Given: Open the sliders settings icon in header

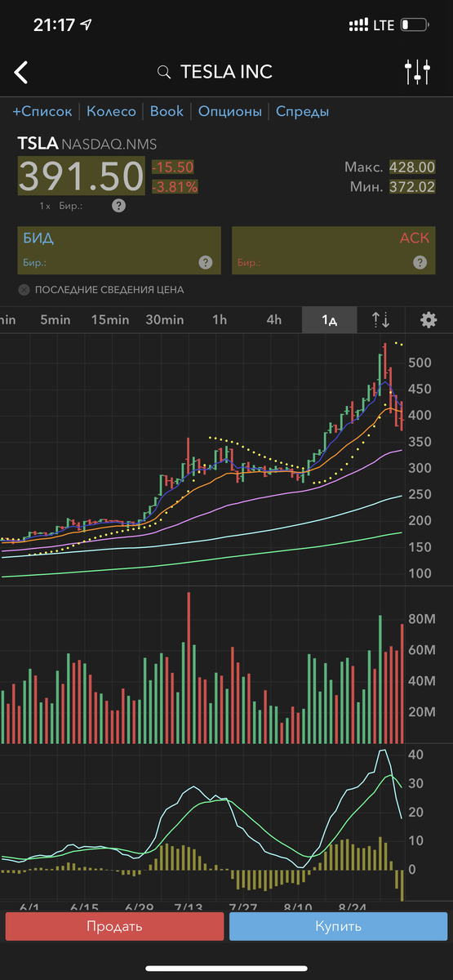Looking at the screenshot, I should (x=417, y=72).
